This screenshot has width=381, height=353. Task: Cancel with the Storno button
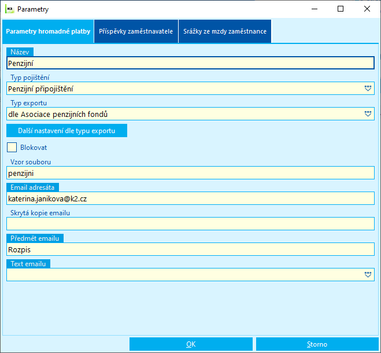coord(317,344)
